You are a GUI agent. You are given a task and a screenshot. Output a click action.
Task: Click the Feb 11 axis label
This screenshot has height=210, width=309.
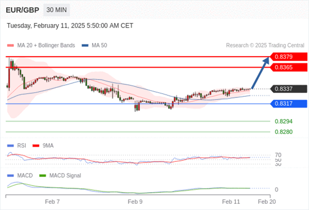click(231, 202)
